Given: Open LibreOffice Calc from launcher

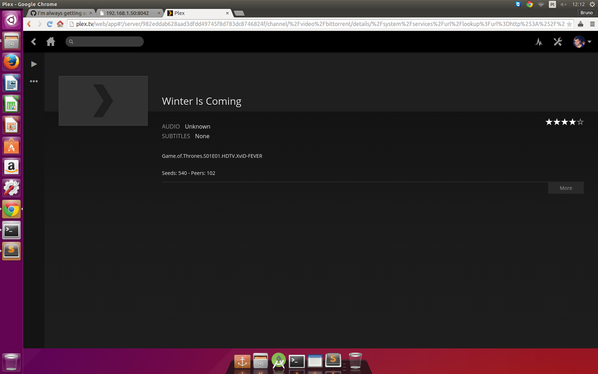Looking at the screenshot, I should click(11, 104).
